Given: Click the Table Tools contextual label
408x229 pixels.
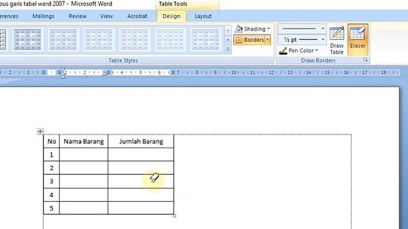Looking at the screenshot, I should coord(173,4).
